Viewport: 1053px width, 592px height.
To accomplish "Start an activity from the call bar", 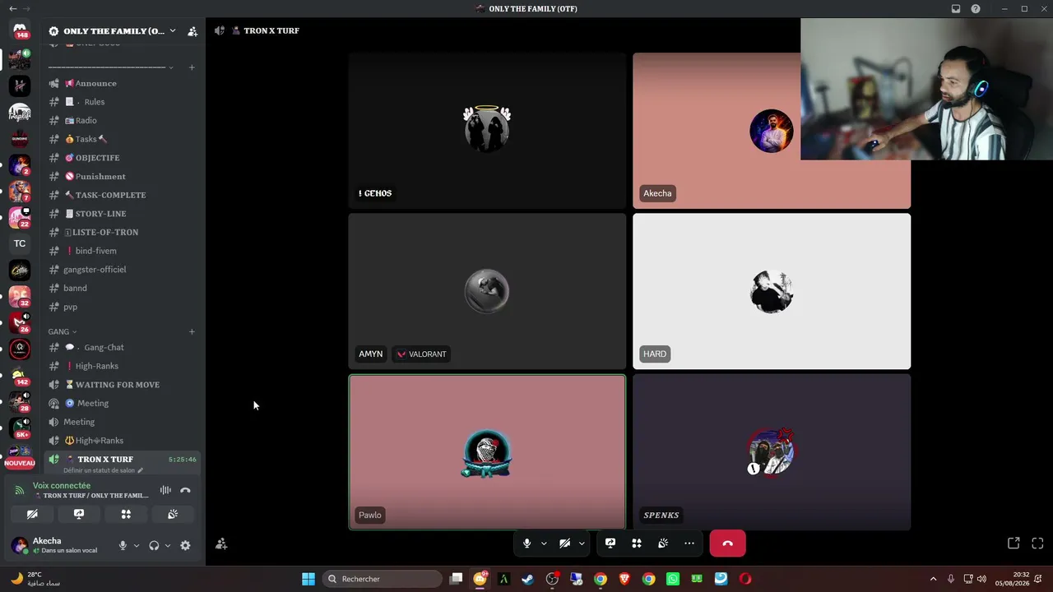I will (637, 543).
